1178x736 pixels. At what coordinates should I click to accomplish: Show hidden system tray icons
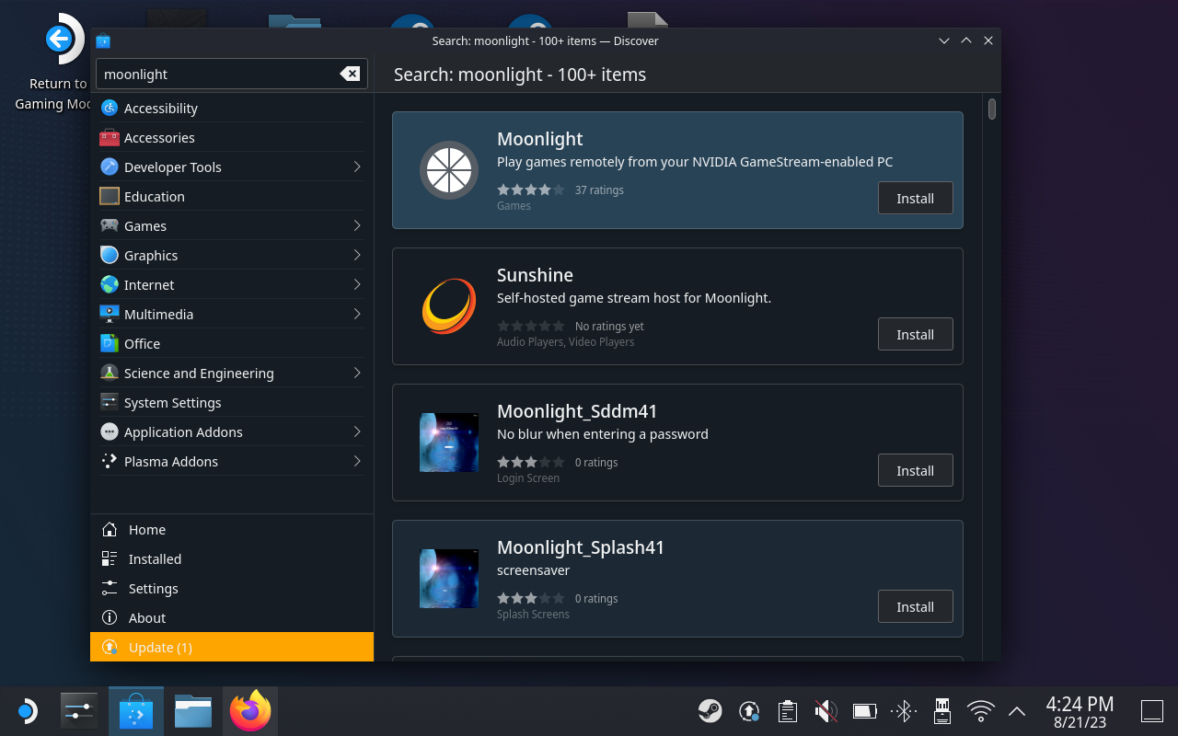(1017, 711)
